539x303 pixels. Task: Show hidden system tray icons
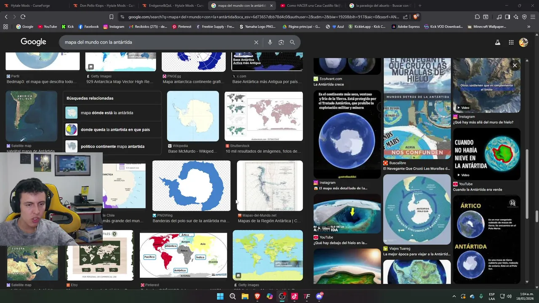454,296
